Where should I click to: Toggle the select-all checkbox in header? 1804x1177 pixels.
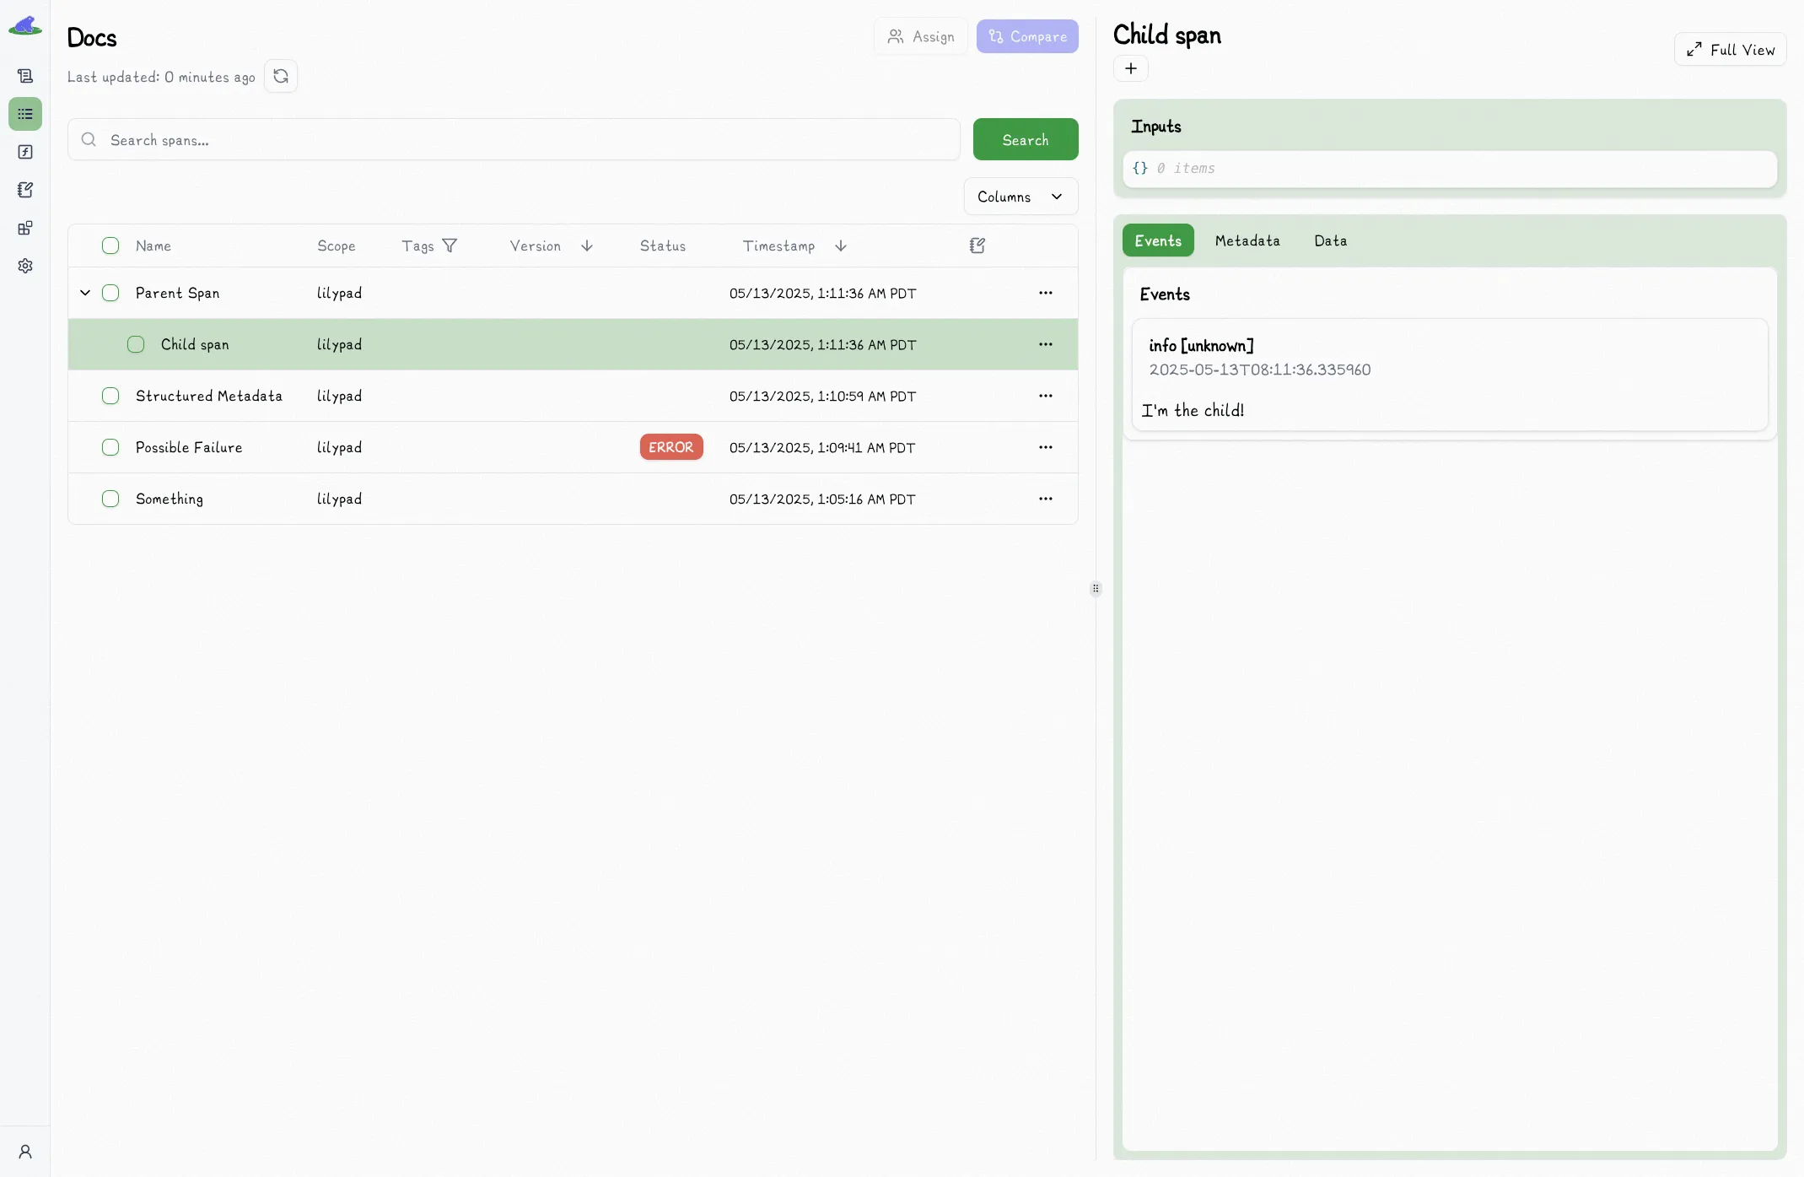click(x=110, y=246)
